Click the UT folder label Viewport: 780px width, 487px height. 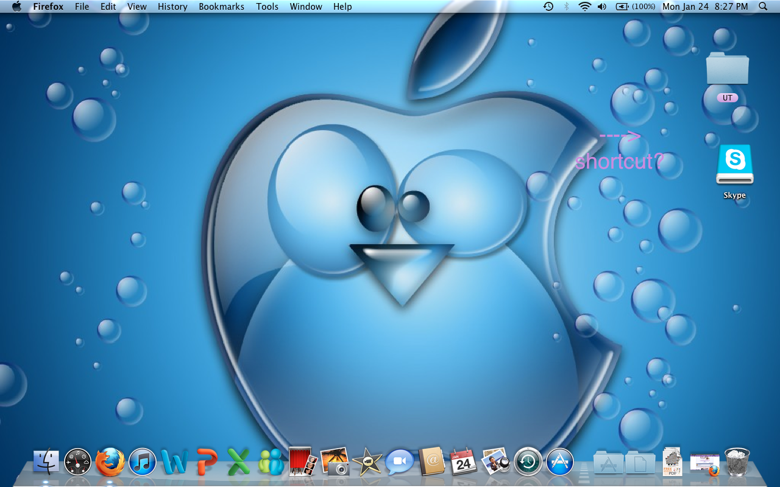coord(727,98)
